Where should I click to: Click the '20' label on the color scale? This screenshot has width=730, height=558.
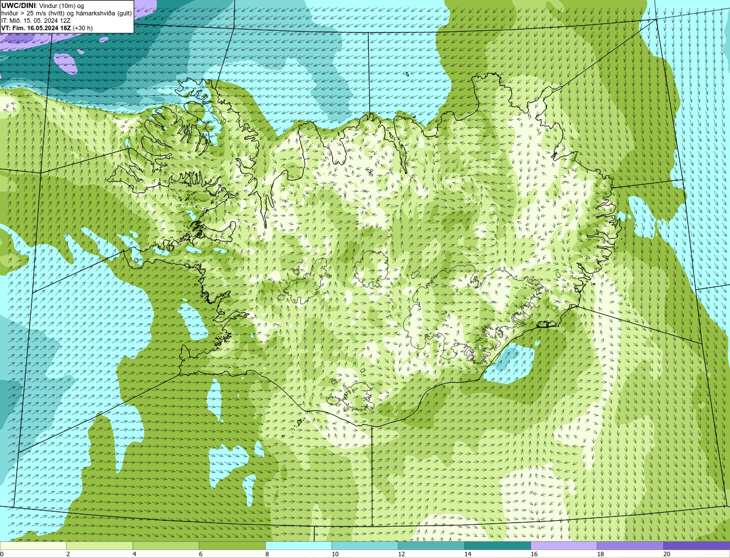[x=667, y=554]
